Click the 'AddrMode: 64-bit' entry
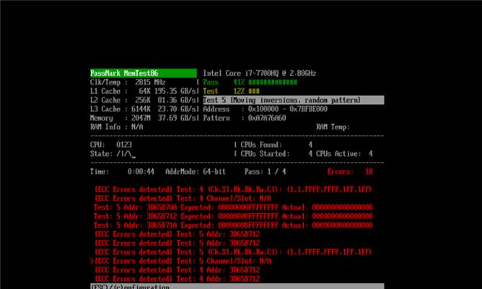The image size is (482, 289). click(x=196, y=171)
